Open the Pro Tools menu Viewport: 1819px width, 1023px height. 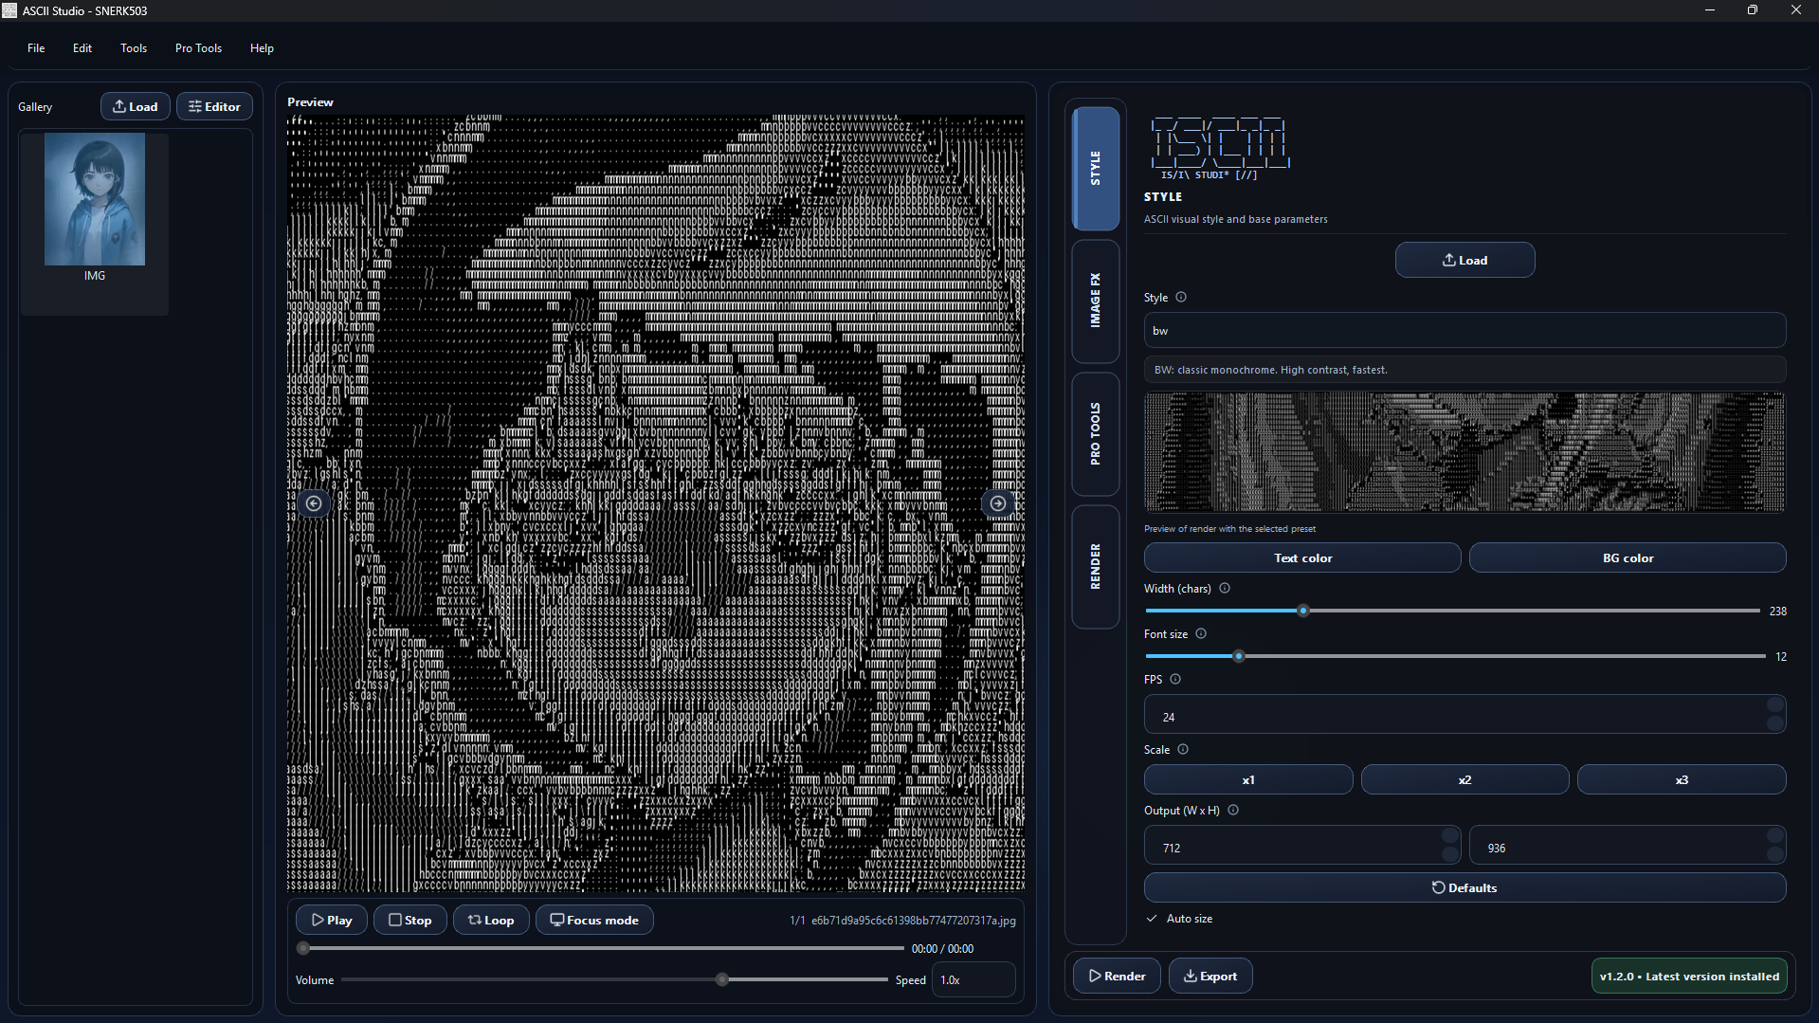click(x=198, y=47)
